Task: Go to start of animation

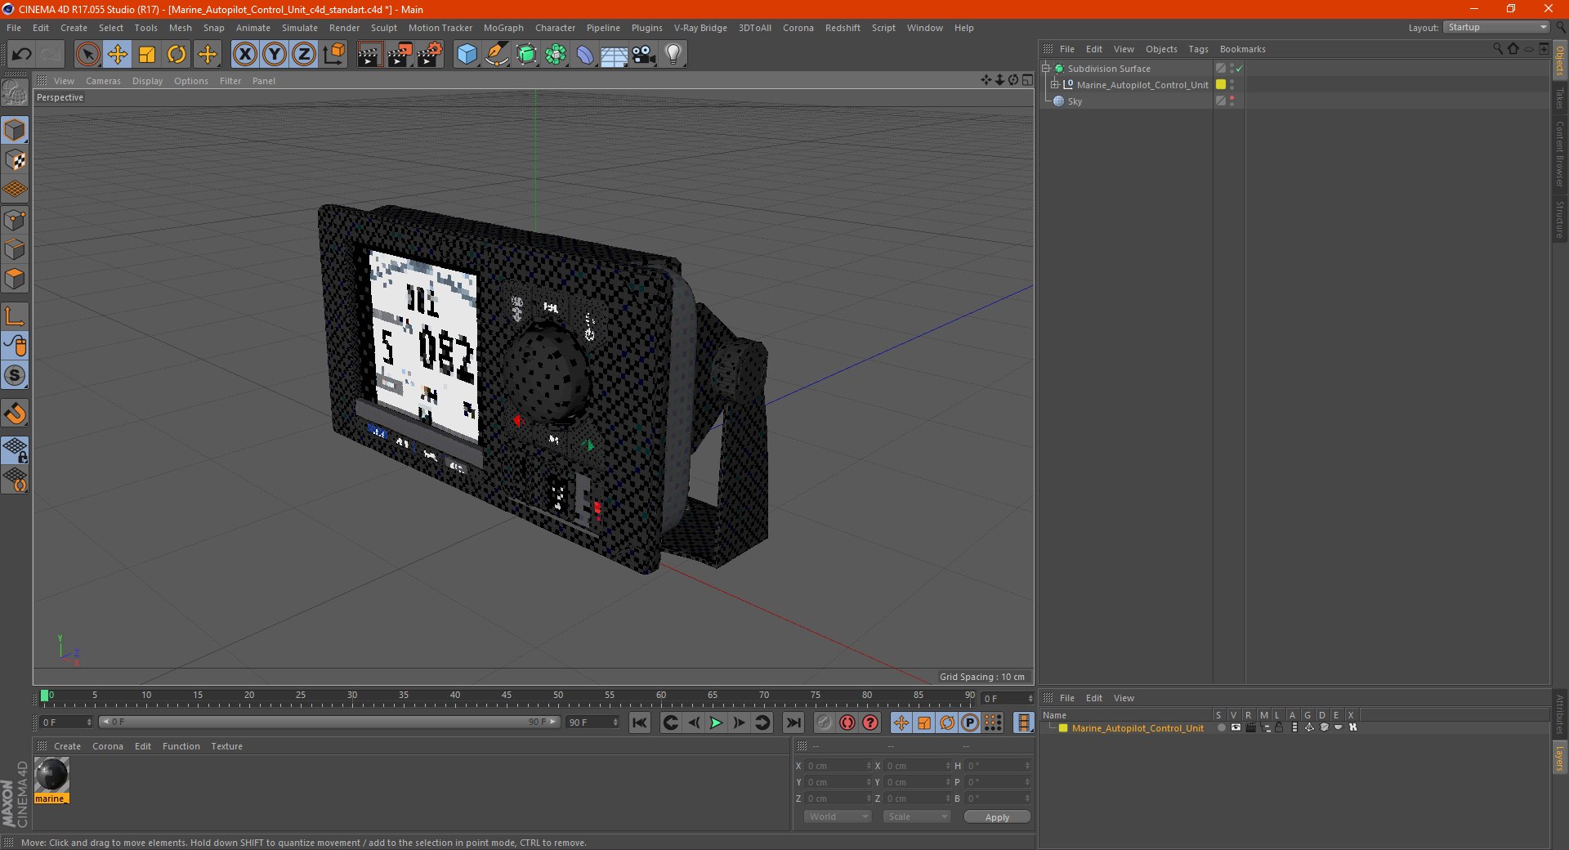Action: tap(640, 722)
